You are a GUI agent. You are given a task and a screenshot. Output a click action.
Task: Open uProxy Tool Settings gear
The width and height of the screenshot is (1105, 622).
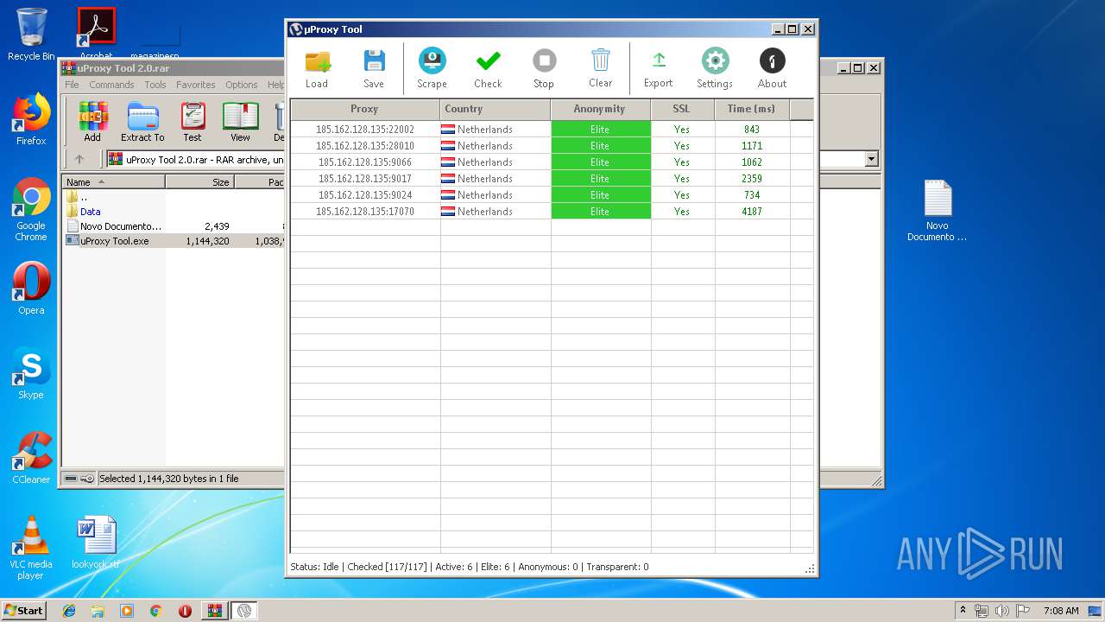pos(715,68)
